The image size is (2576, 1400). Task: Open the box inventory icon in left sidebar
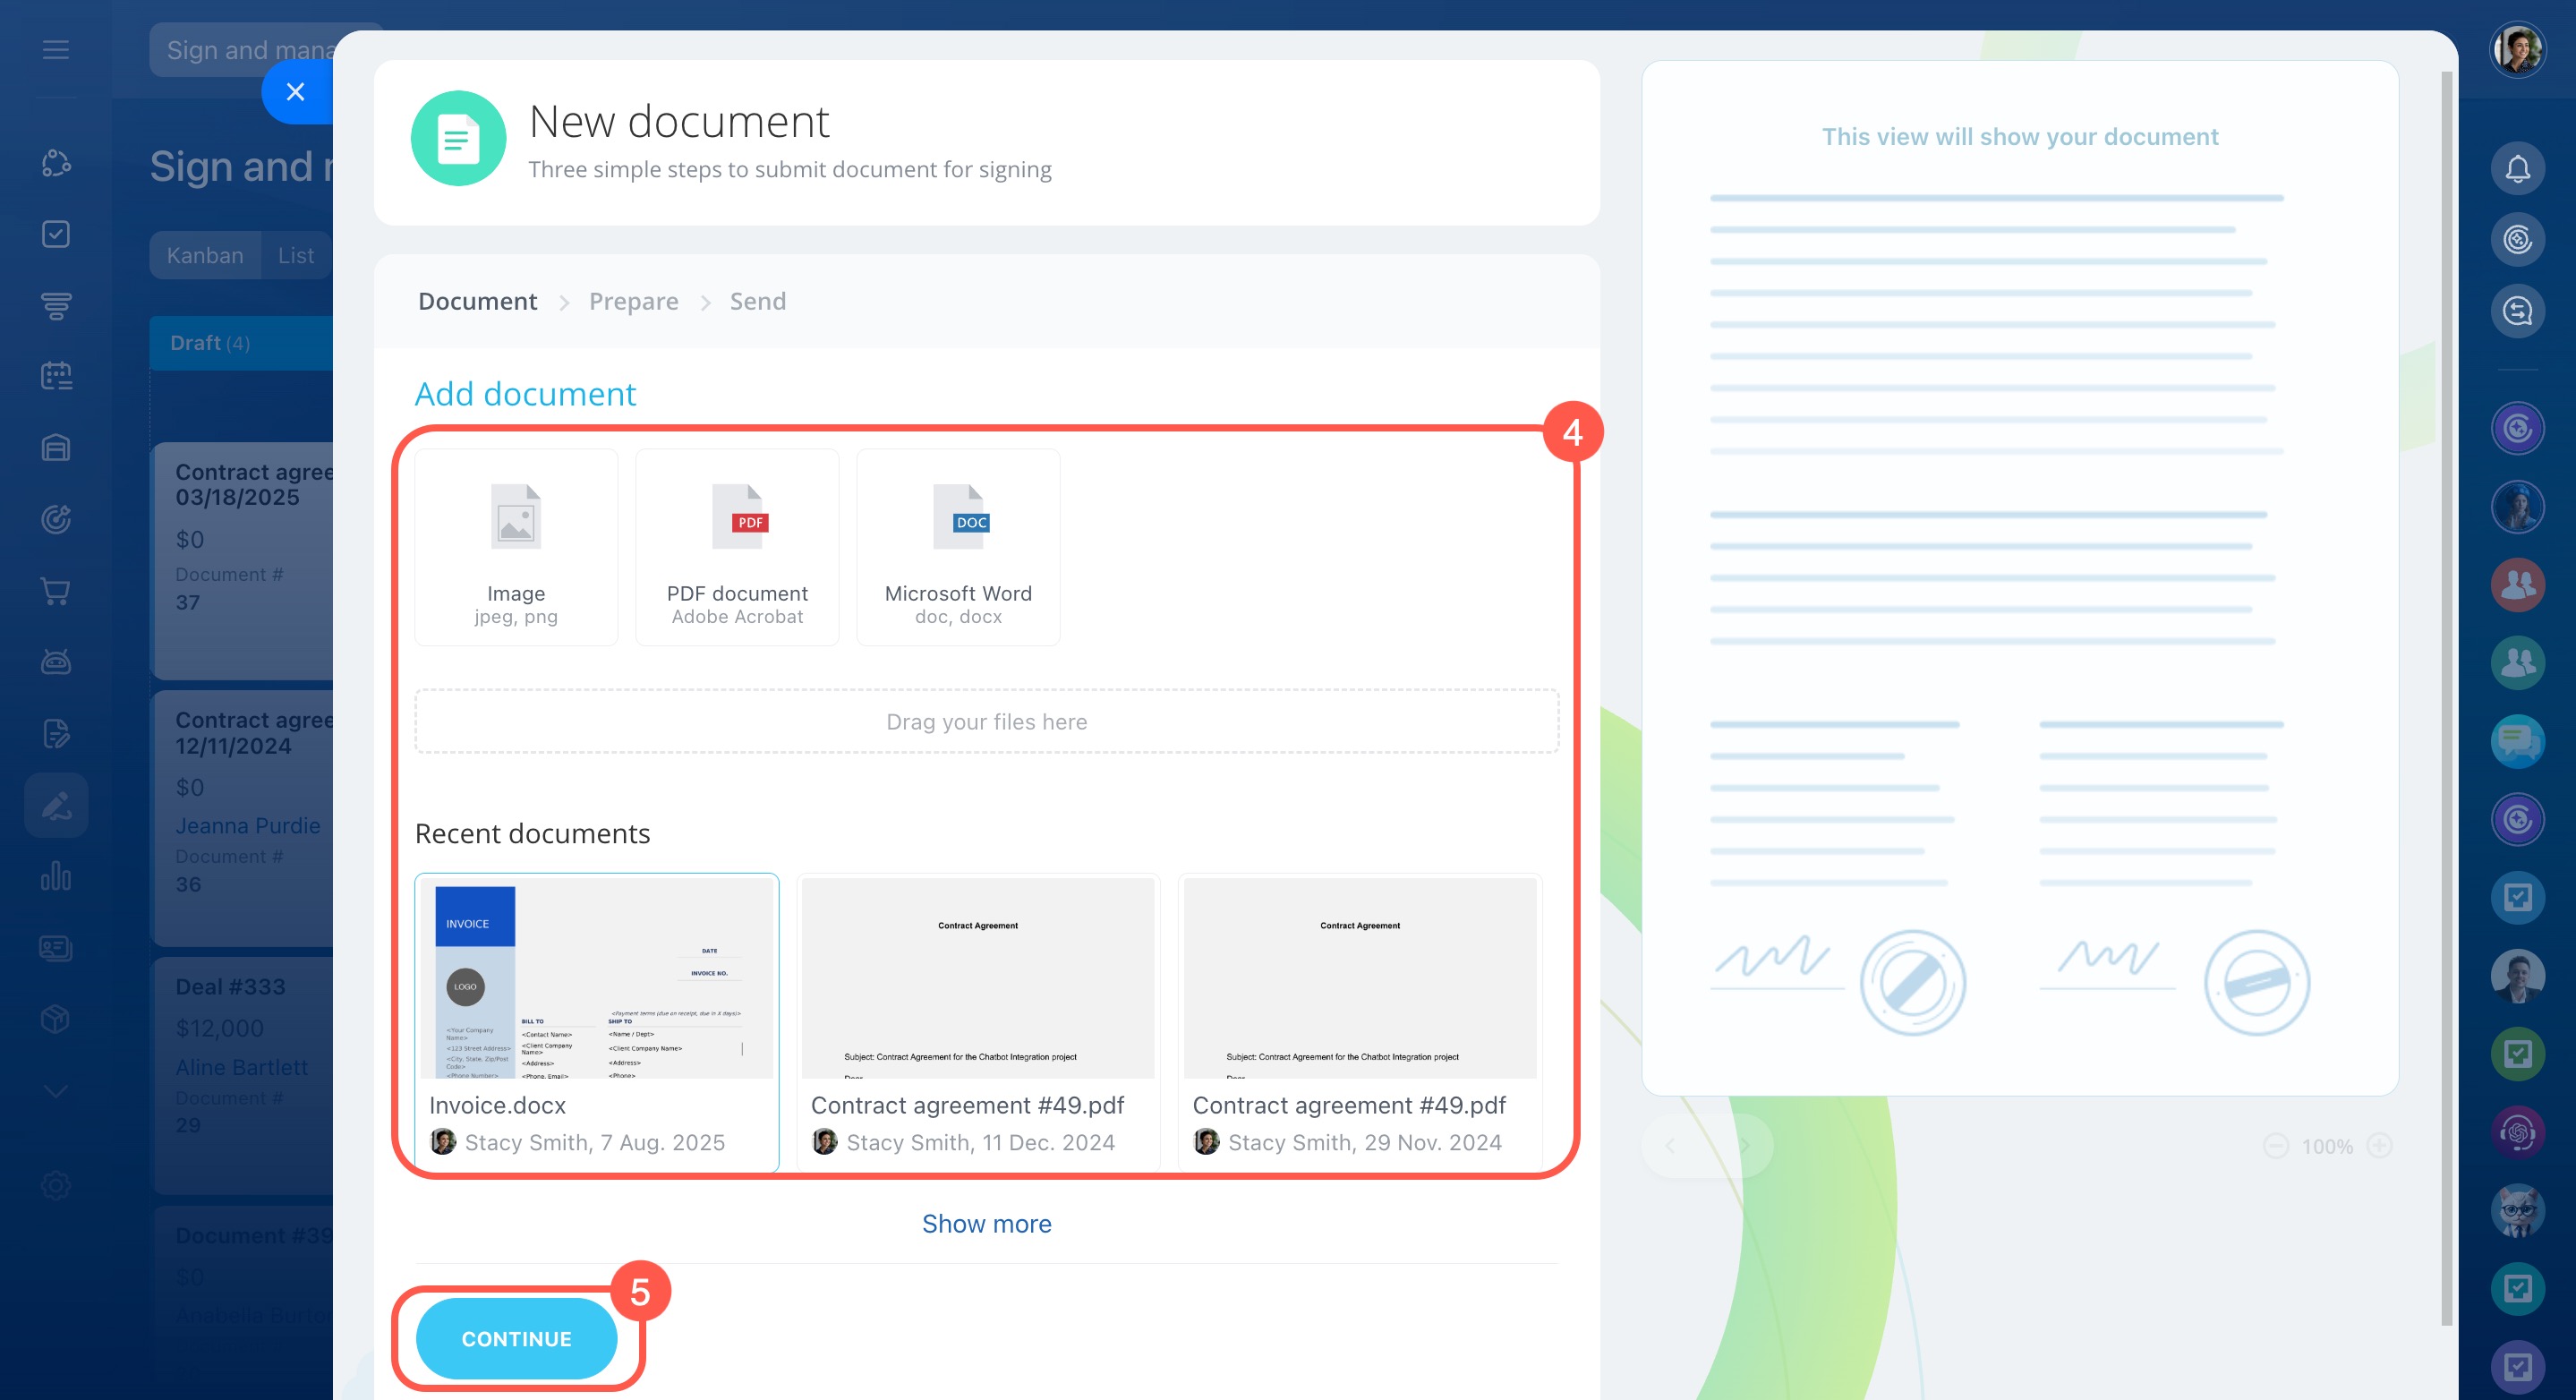56,1019
